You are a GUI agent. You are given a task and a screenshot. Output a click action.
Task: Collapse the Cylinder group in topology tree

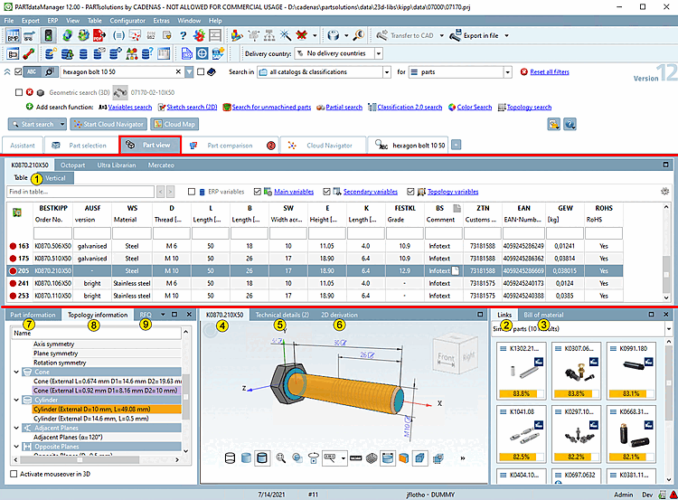pos(17,399)
